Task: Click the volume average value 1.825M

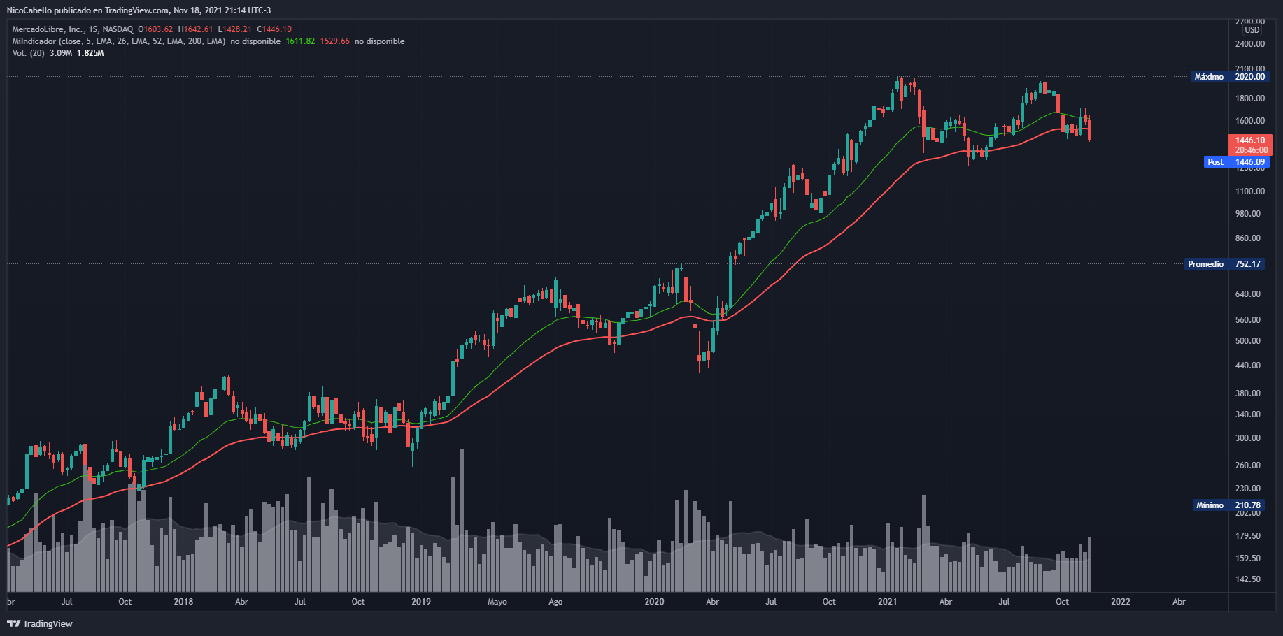Action: click(x=90, y=53)
